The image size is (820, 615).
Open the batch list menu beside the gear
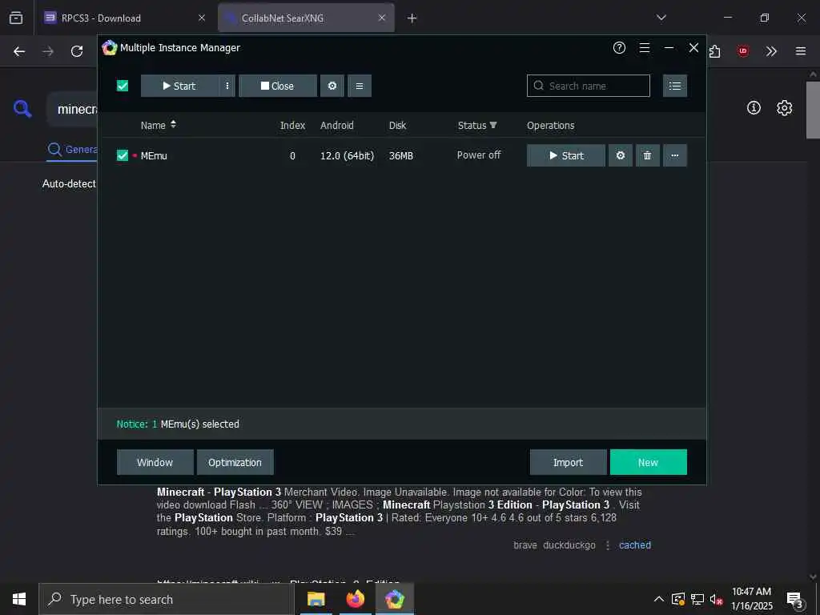click(360, 86)
